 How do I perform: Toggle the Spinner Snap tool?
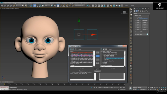point(70,5)
